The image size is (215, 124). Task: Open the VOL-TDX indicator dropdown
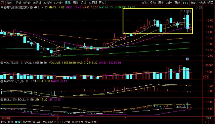coord(2,63)
